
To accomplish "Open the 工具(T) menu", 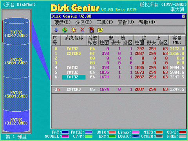I will pyautogui.click(x=105, y=22).
